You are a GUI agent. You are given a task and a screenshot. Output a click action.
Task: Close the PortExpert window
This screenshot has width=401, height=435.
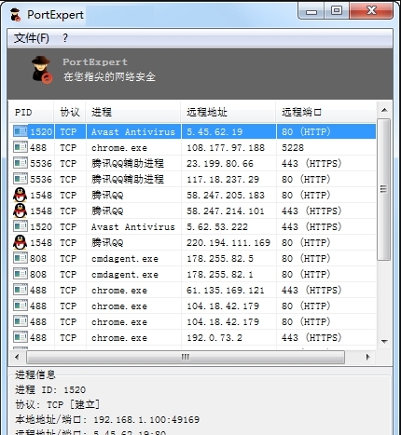(372, 11)
